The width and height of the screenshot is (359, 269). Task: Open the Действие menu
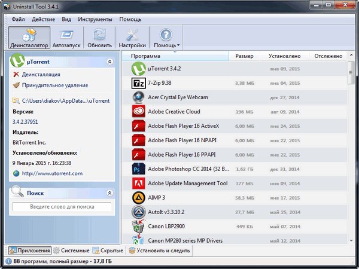pyautogui.click(x=43, y=20)
